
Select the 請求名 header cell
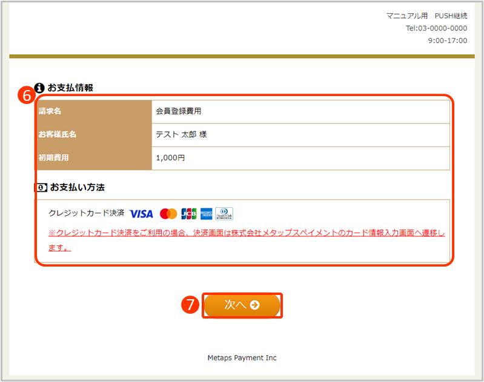point(94,111)
